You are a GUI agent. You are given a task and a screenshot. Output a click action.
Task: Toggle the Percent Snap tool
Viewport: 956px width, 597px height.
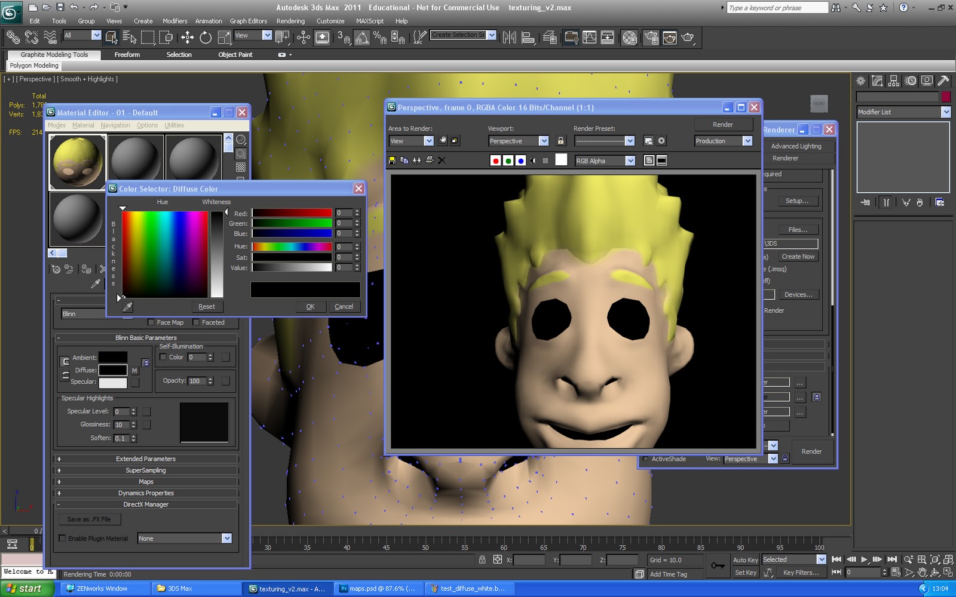point(379,38)
